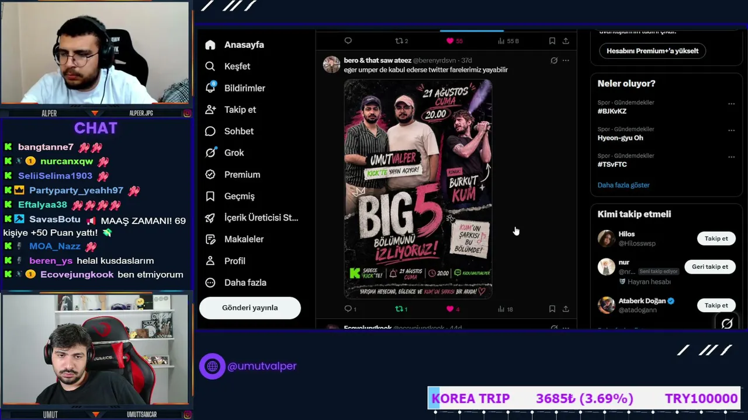The width and height of the screenshot is (748, 420).
Task: Follow Ataberk Doğan with Takip et
Action: coord(716,306)
